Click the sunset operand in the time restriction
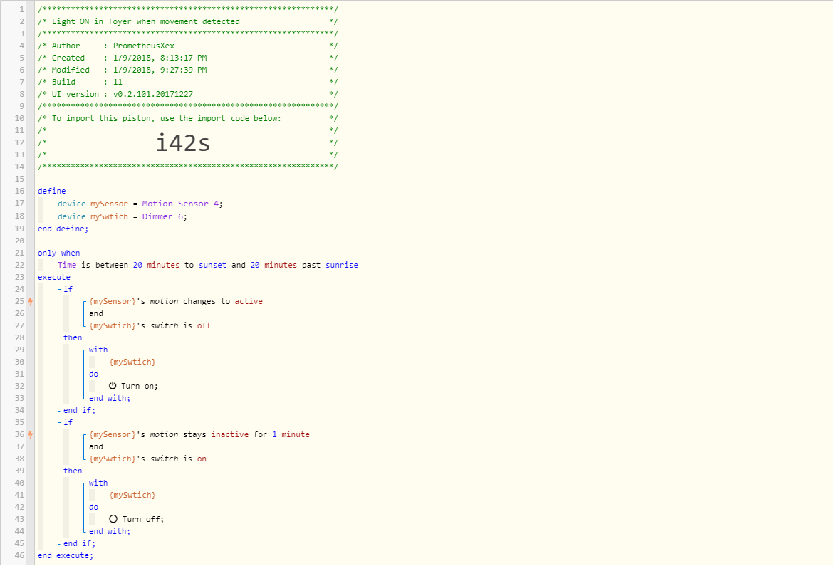Viewport: 839px width, 571px height. [212, 265]
